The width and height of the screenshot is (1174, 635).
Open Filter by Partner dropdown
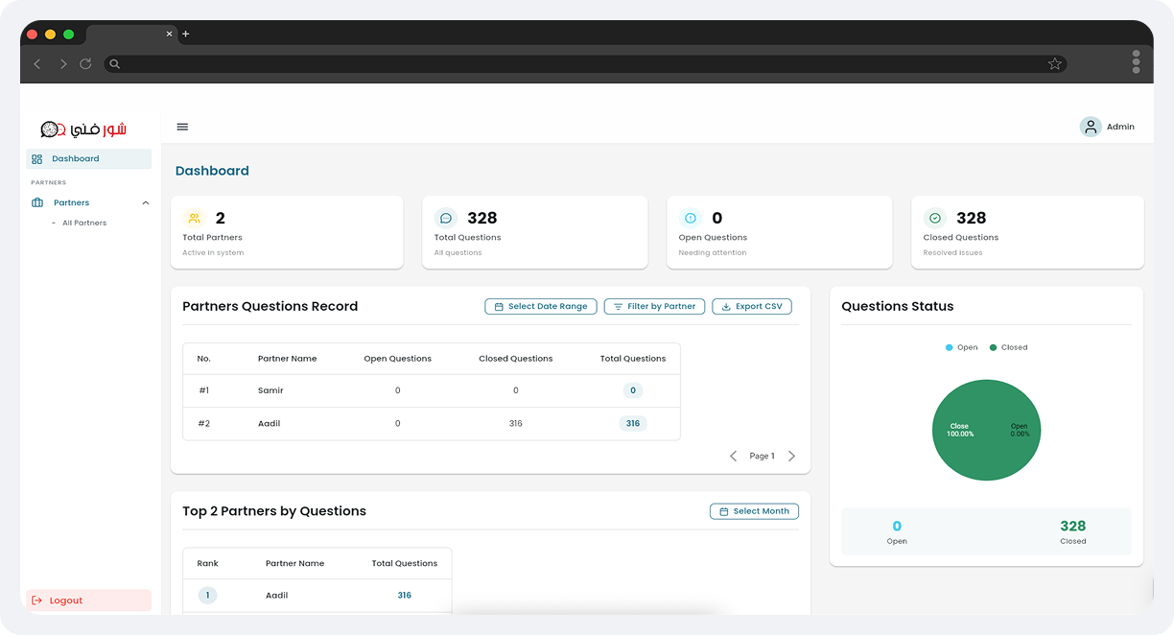click(x=655, y=307)
